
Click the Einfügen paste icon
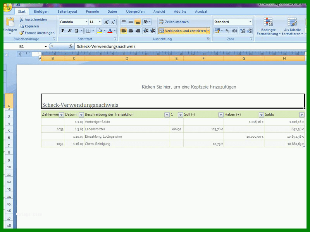pyautogui.click(x=10, y=22)
